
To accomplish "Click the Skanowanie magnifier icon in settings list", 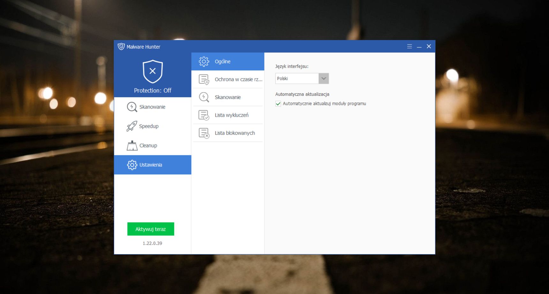I will pos(204,97).
